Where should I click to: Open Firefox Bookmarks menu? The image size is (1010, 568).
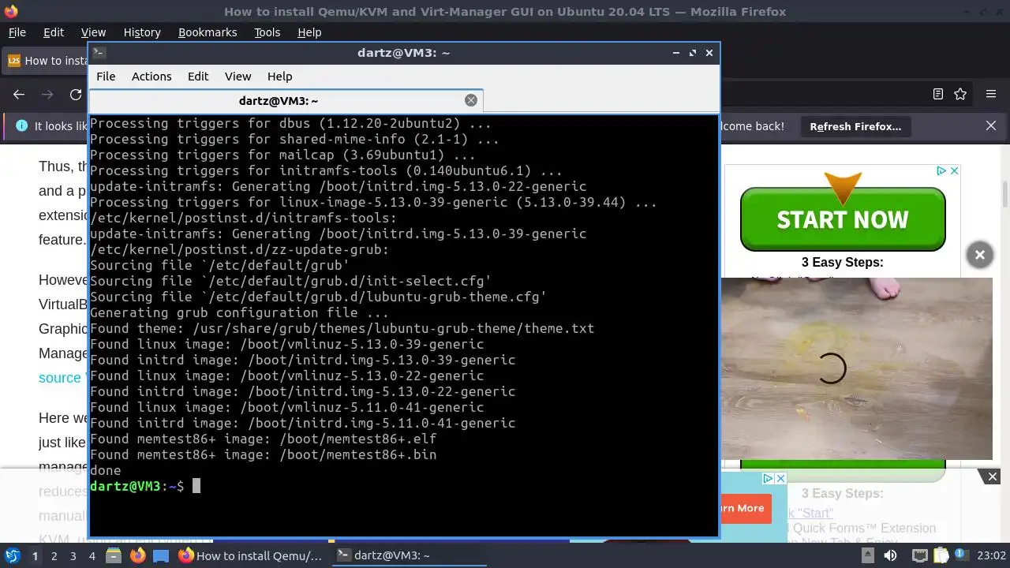pos(208,32)
